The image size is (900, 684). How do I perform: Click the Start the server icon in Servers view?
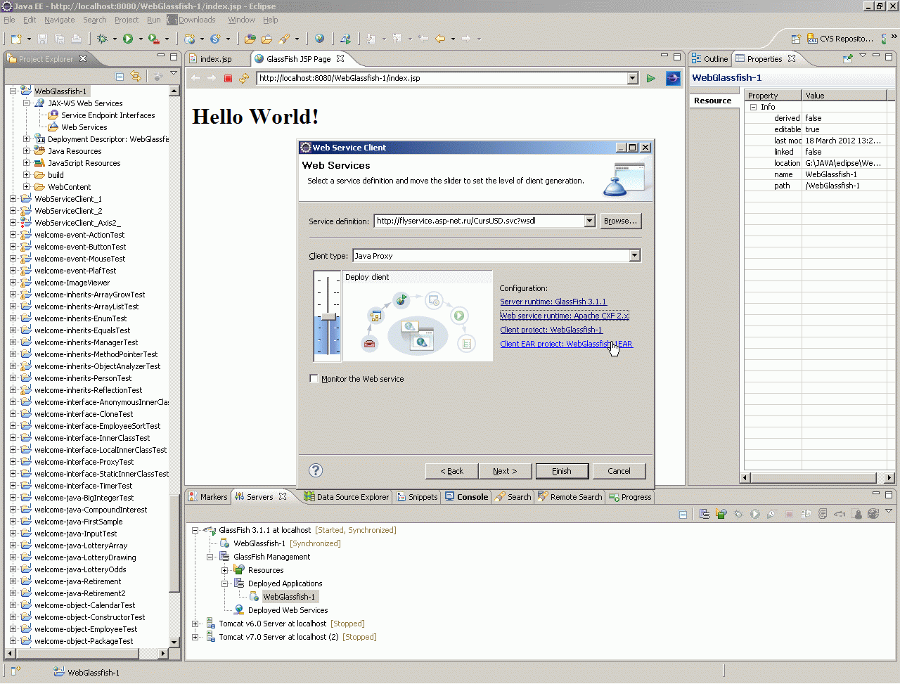(x=754, y=515)
